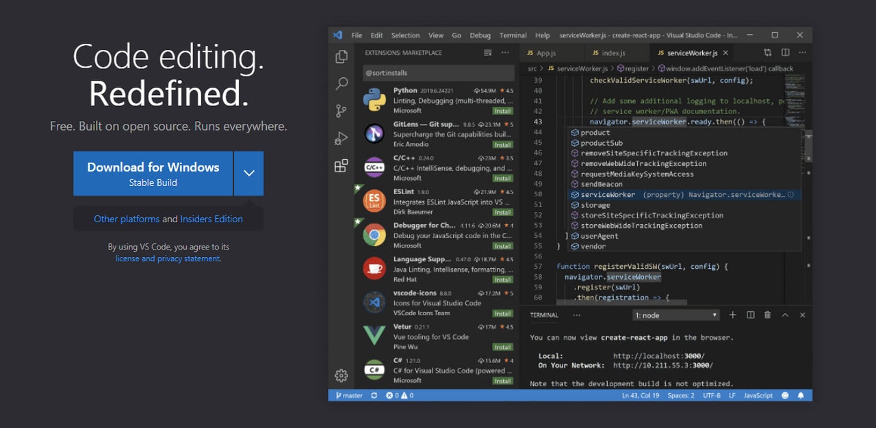Screen dimensions: 876x428
Task: Follow the Insiders Edition link
Action: pyautogui.click(x=211, y=219)
